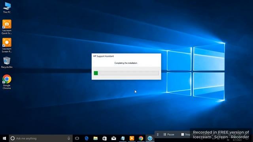Image resolution: width=253 pixels, height=142 pixels.
Task: Open This PC desktop icon
Action: click(x=7, y=8)
